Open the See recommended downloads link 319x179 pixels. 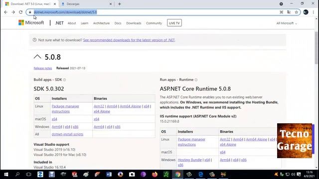click(x=129, y=40)
